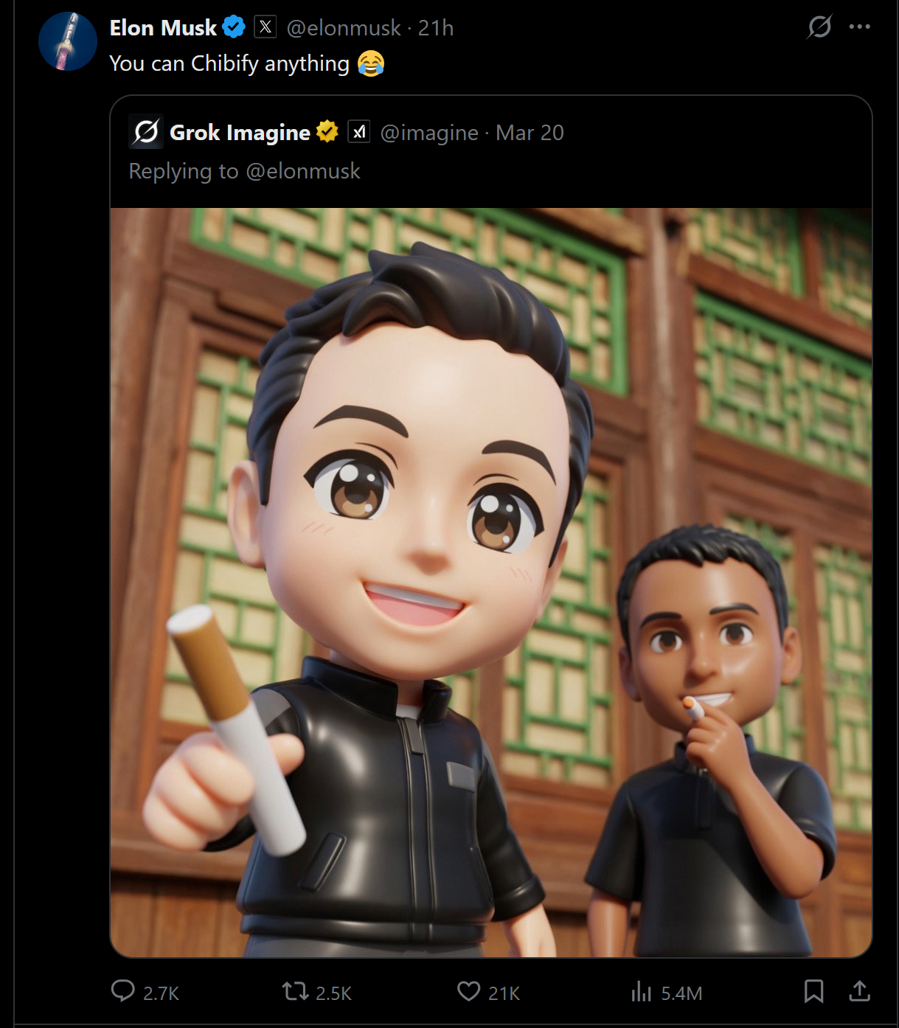The image size is (899, 1028).
Task: Open the chibi characters image
Action: 491,583
